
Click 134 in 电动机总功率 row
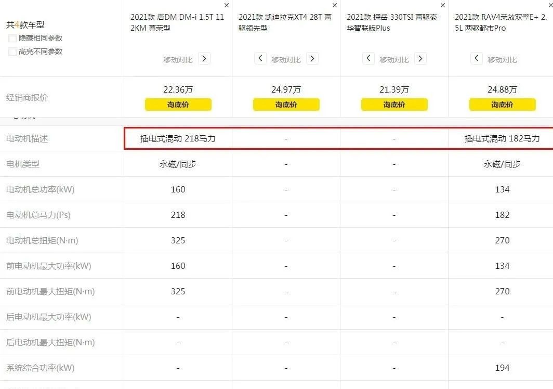[502, 189]
